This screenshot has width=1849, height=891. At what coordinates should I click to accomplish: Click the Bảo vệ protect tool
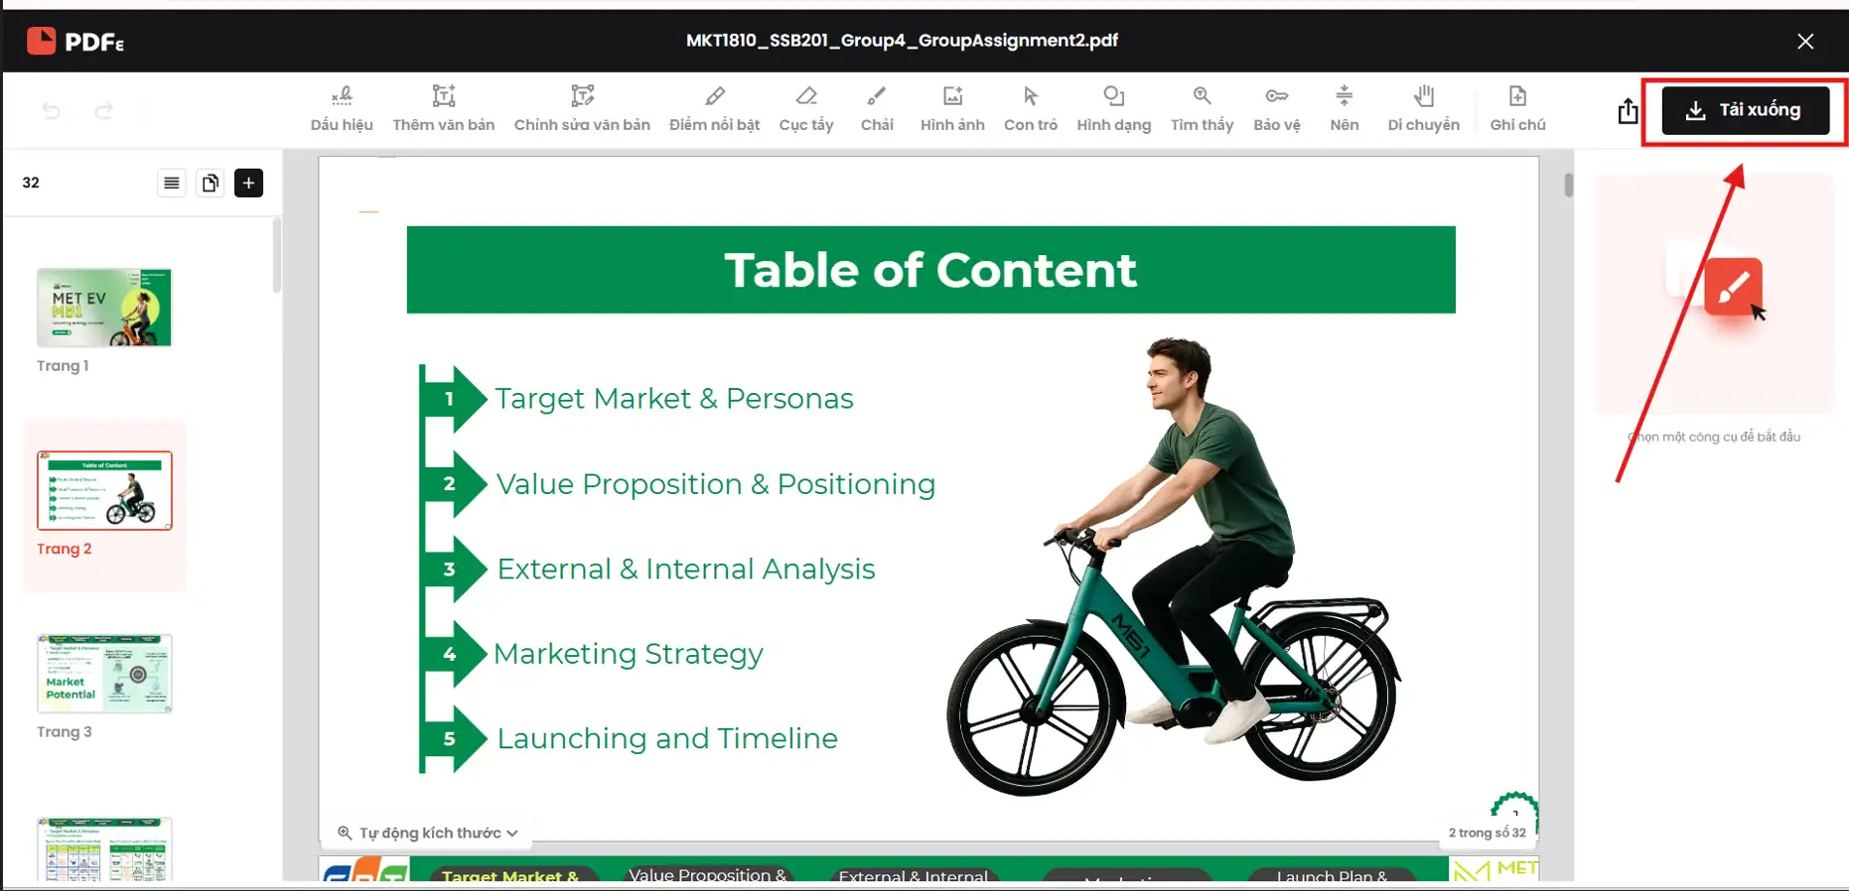click(x=1277, y=109)
